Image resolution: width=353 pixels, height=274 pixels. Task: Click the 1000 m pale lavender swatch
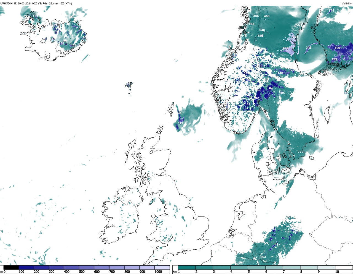tap(162, 267)
